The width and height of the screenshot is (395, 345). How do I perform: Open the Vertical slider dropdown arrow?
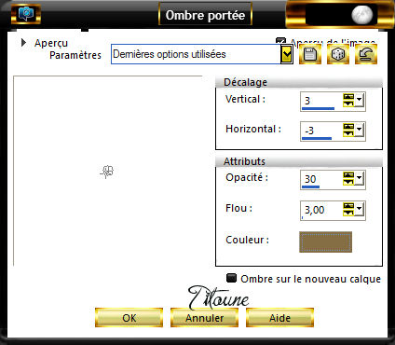coord(360,101)
